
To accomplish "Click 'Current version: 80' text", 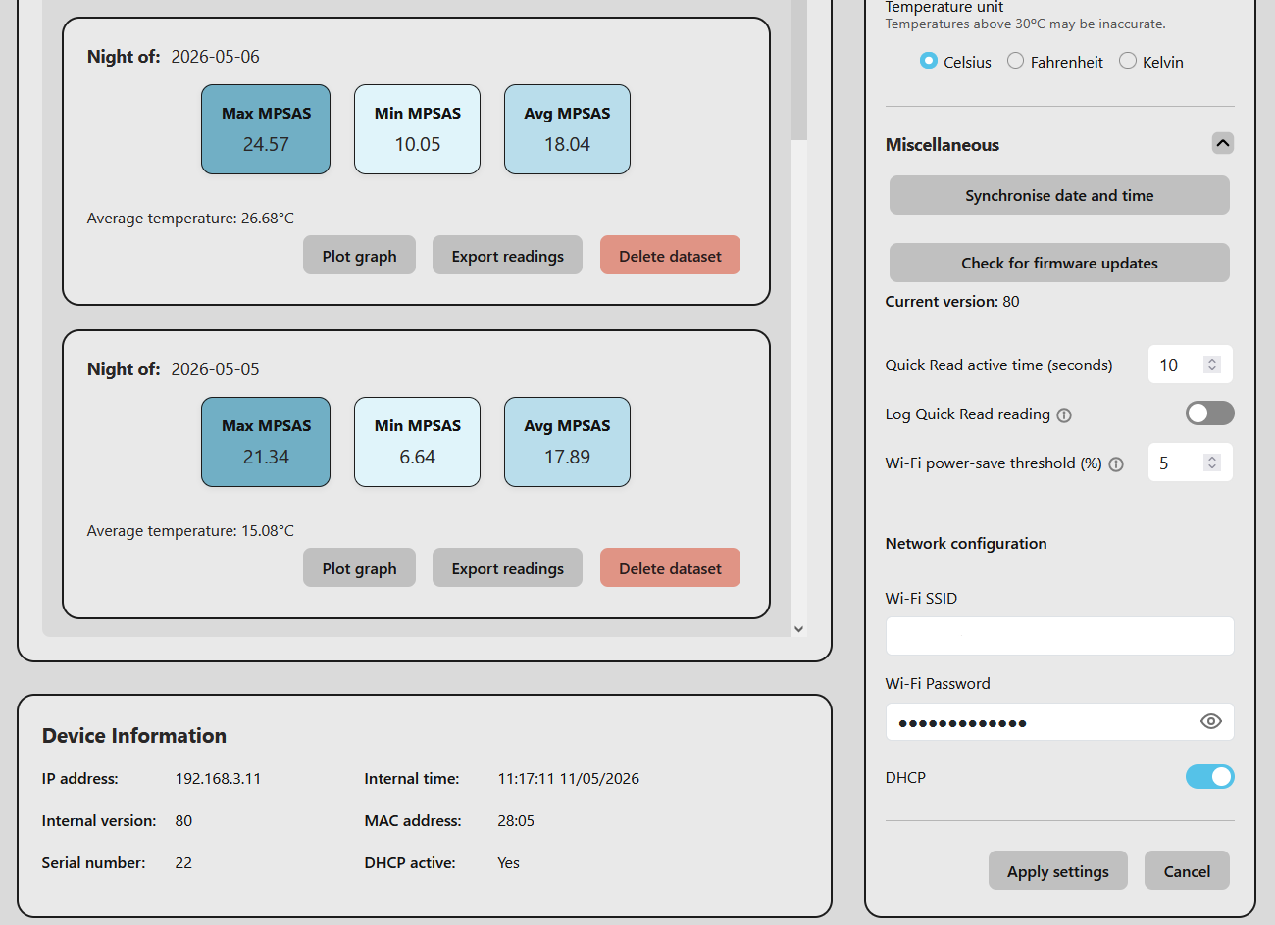I will click(x=952, y=302).
